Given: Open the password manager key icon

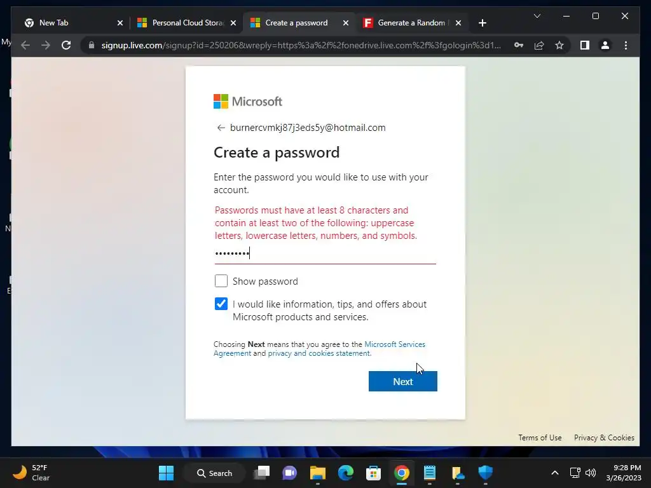Looking at the screenshot, I should point(519,45).
